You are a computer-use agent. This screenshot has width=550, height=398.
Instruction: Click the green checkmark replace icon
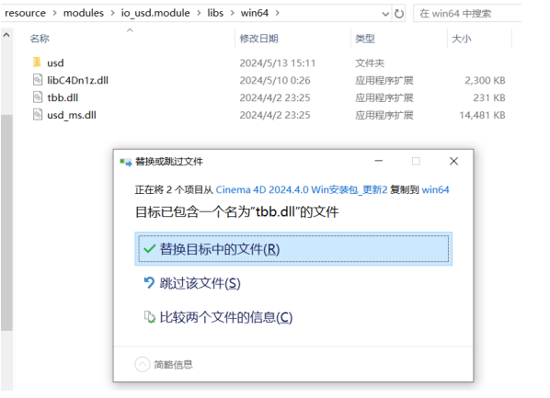pos(149,249)
